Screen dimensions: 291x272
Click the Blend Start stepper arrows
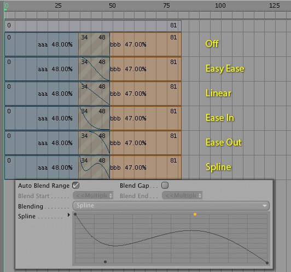pos(111,195)
